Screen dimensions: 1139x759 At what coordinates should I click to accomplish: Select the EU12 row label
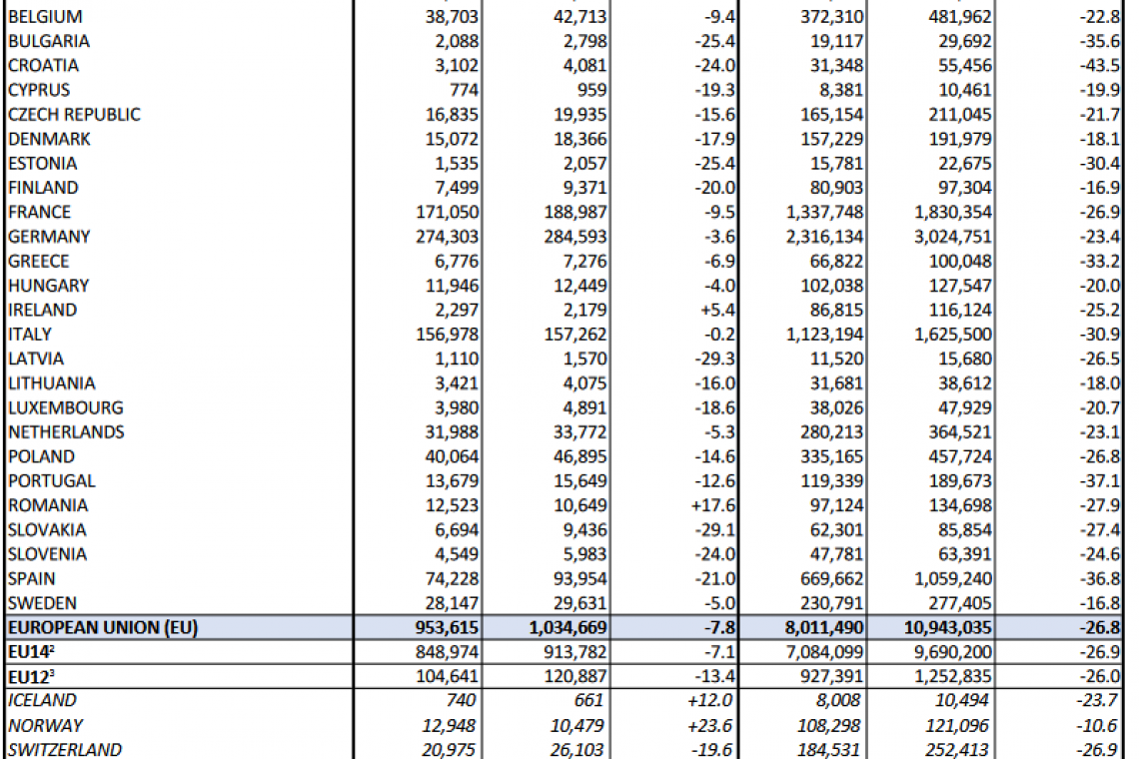tap(32, 677)
